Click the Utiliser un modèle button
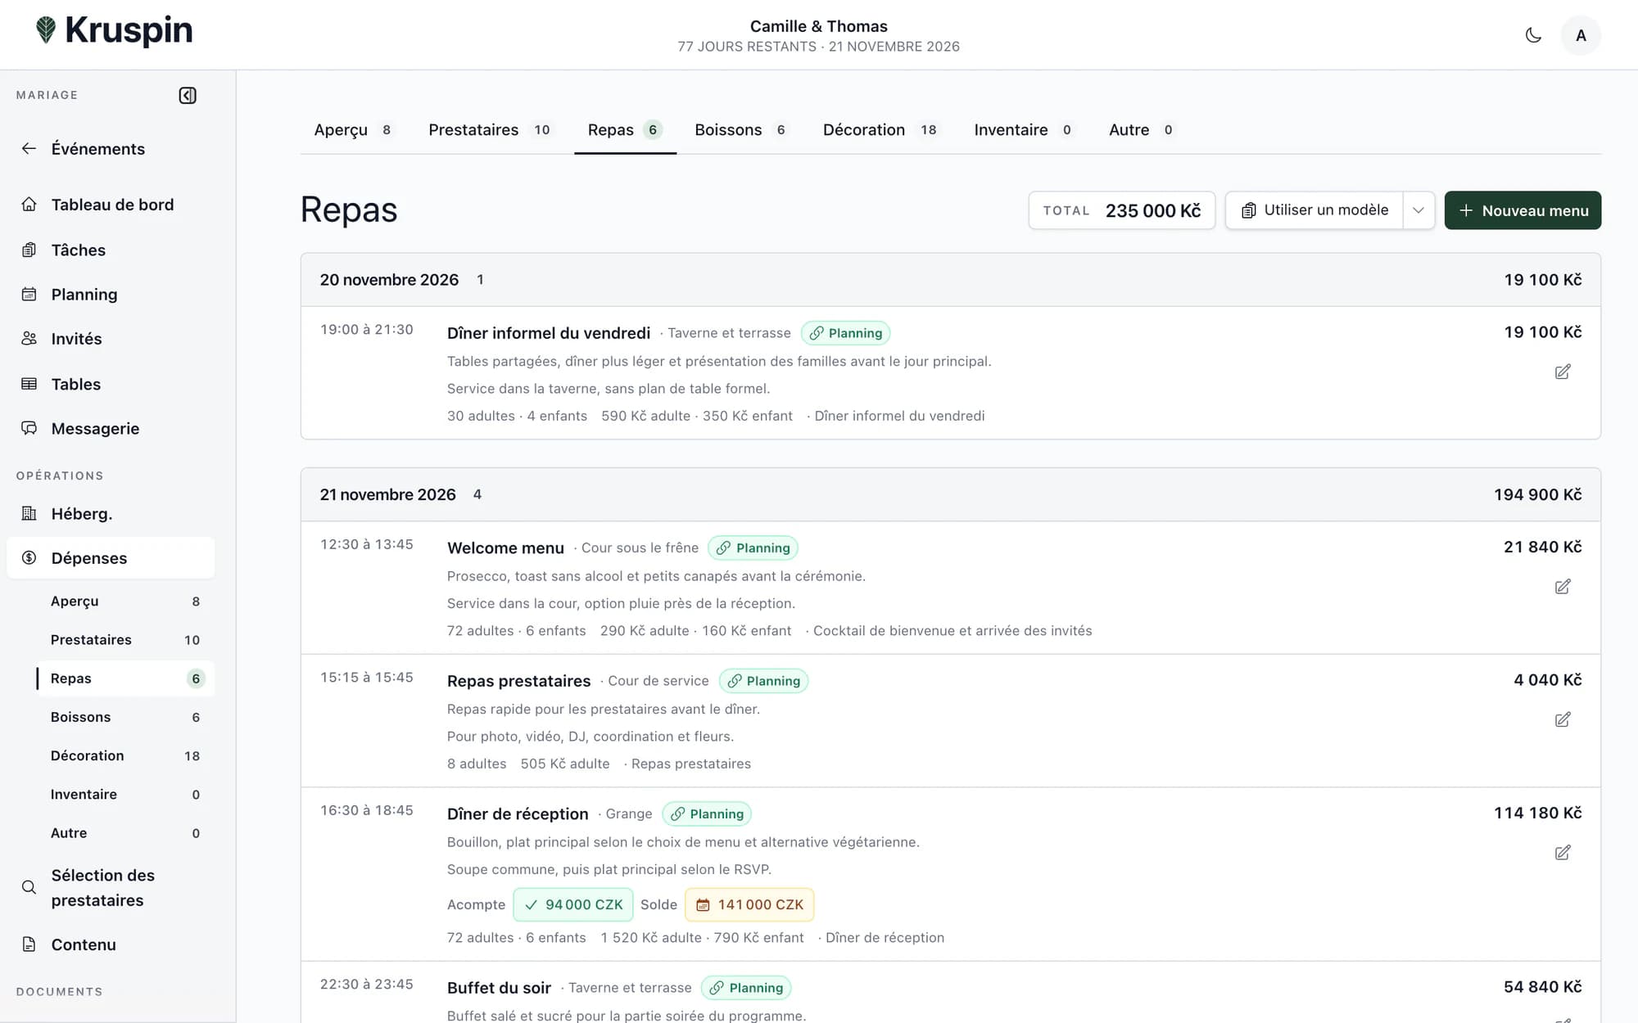 1314,210
